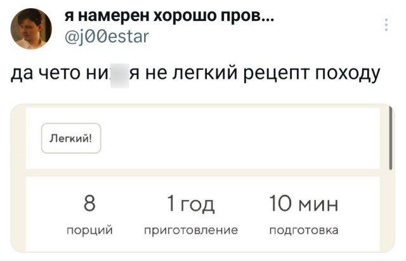Click the «приготовление» label
The width and height of the screenshot is (406, 261).
click(191, 230)
